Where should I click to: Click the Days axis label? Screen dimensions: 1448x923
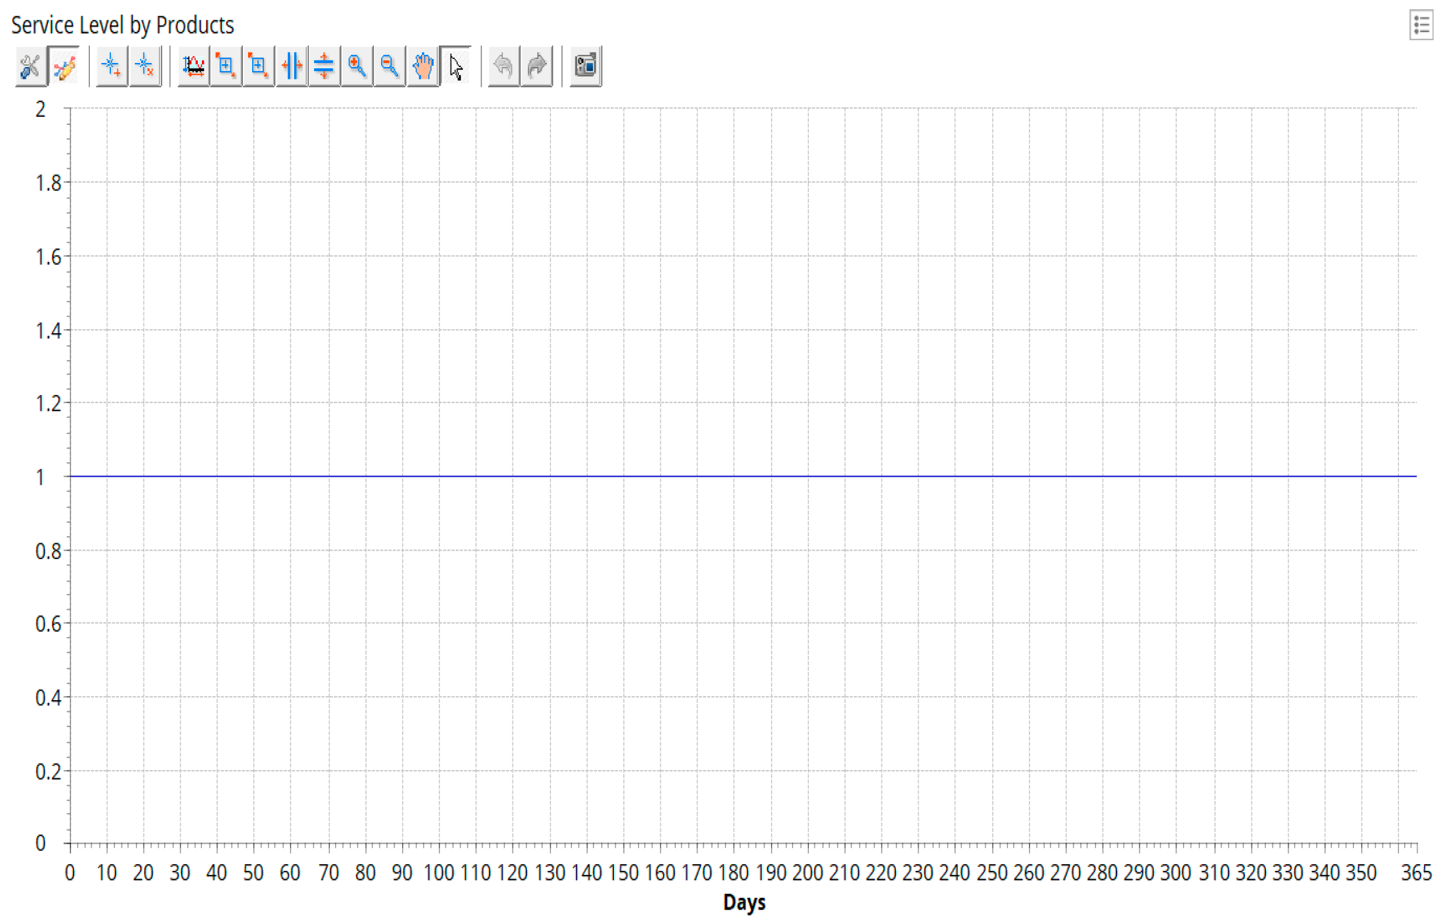tap(744, 903)
